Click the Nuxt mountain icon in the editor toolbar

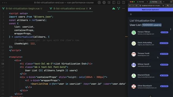114,8
